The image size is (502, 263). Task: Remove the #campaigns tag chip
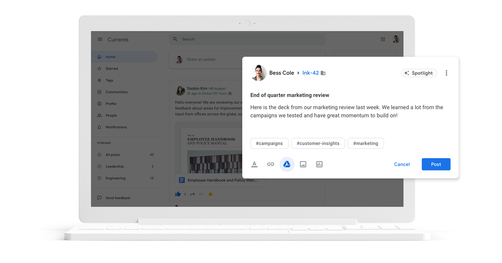(269, 143)
